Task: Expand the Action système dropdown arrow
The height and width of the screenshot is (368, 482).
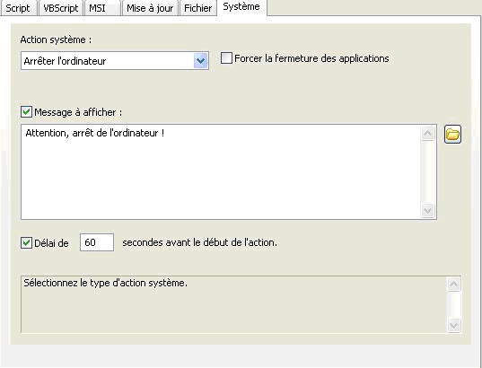Action: click(x=201, y=60)
